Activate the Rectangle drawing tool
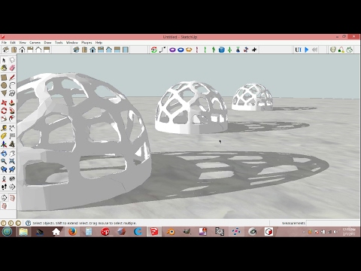The height and width of the screenshot is (271, 361). [4, 78]
